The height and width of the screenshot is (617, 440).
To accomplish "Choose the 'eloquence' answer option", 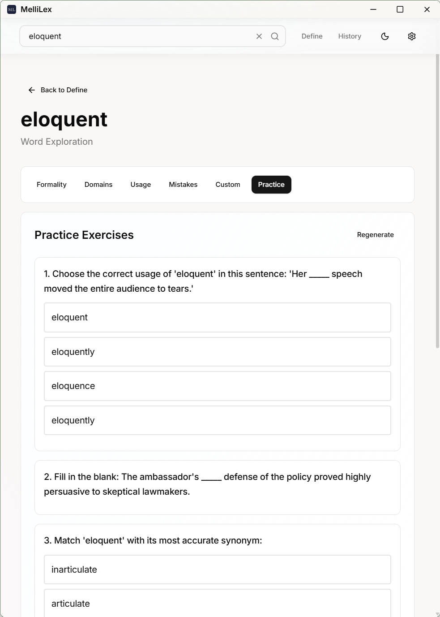I will coord(218,386).
